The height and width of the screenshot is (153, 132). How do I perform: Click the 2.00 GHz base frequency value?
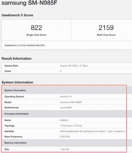pos(65,137)
